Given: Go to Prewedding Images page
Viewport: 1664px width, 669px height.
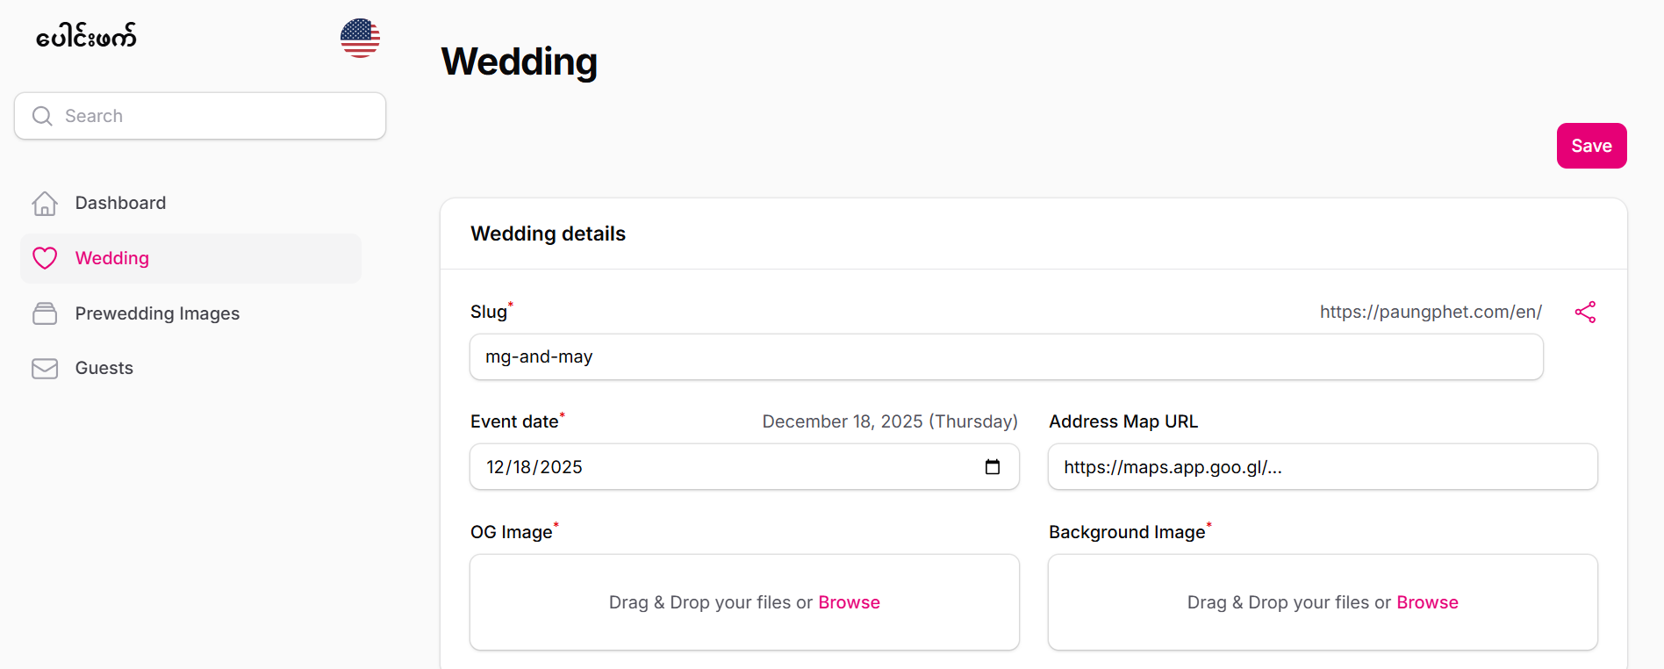Looking at the screenshot, I should 157,313.
